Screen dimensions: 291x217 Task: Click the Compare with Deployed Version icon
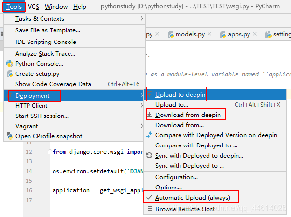point(149,135)
